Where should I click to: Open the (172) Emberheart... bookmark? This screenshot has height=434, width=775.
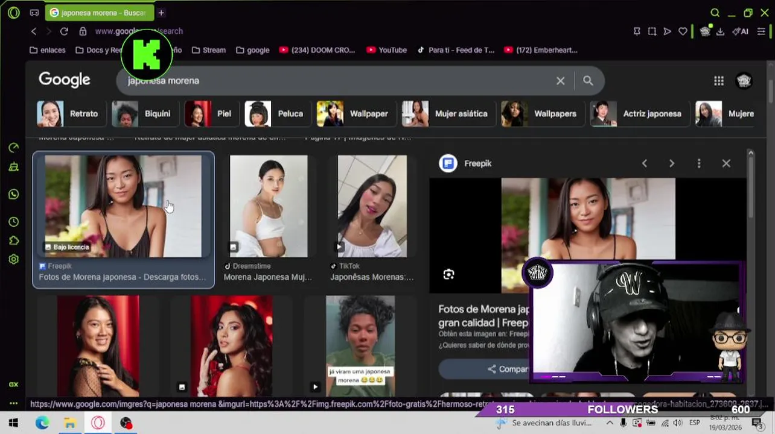click(x=541, y=50)
